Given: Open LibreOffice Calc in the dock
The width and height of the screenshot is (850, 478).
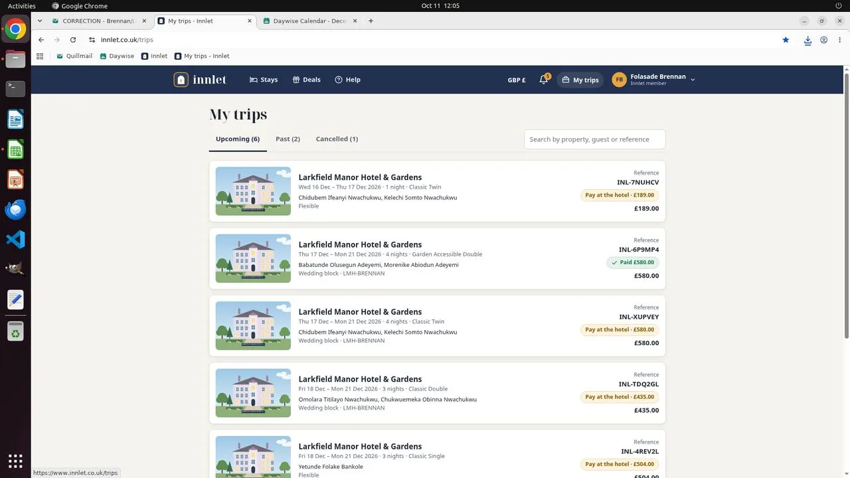Looking at the screenshot, I should (x=15, y=149).
